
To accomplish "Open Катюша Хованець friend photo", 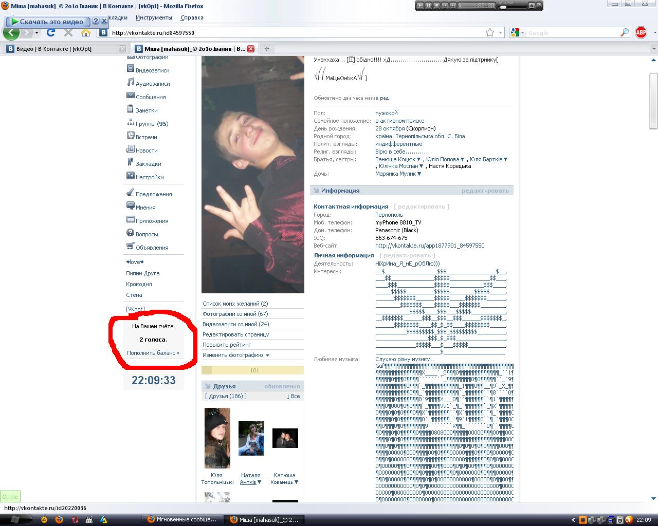I will (x=285, y=438).
